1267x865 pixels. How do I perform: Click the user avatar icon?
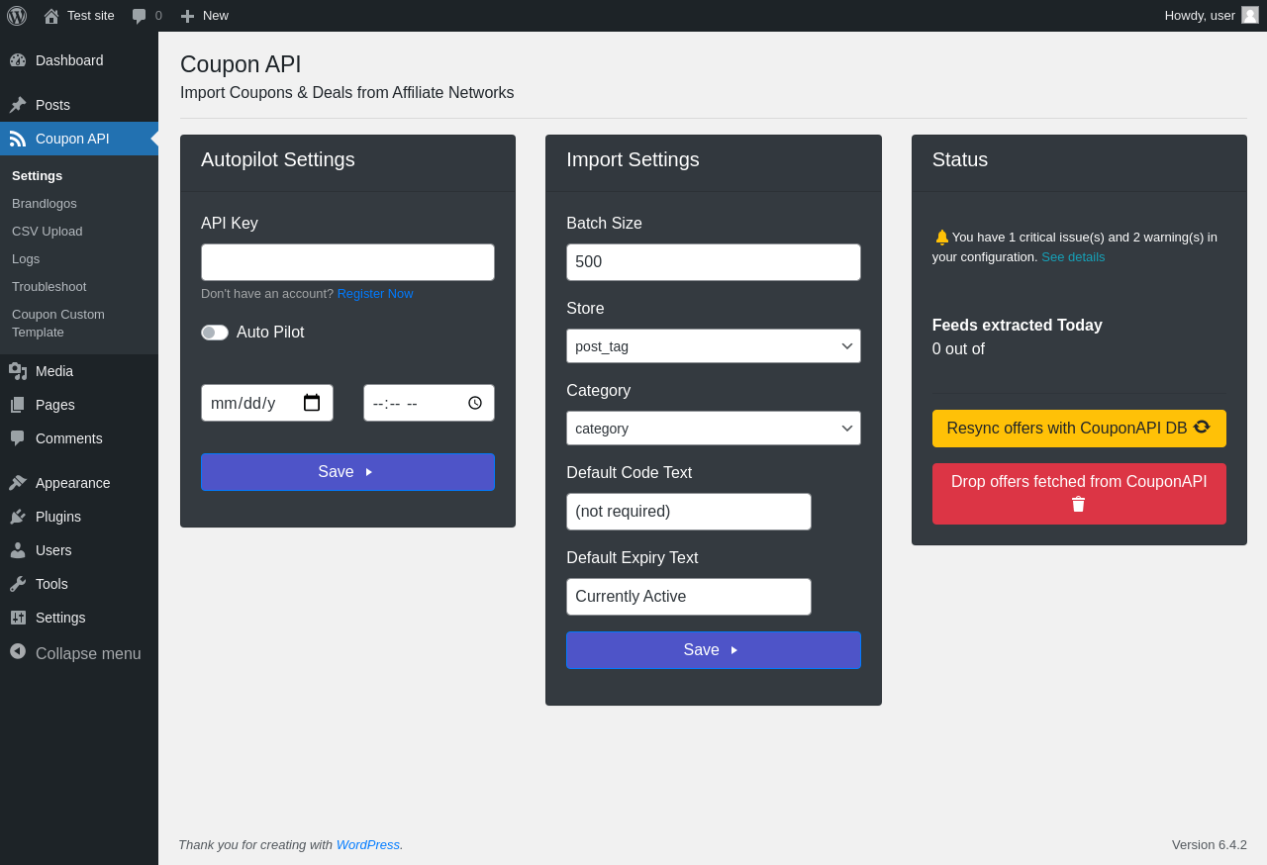click(x=1250, y=15)
